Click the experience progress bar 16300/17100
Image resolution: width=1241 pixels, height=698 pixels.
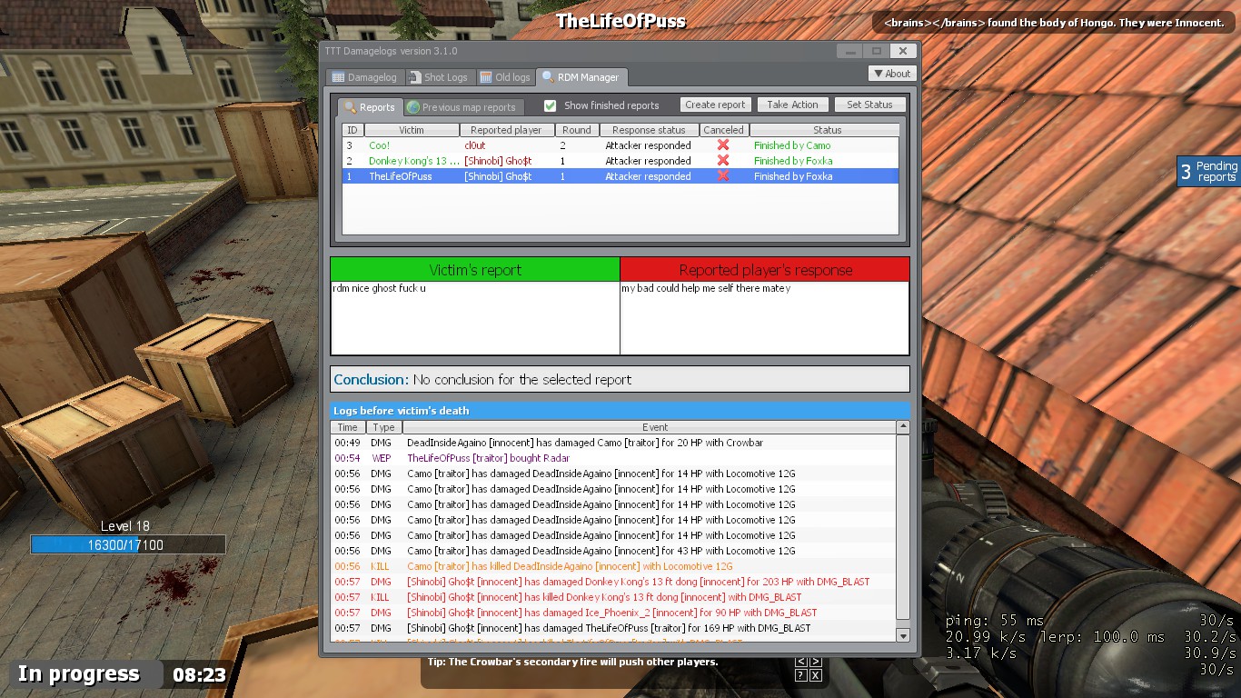128,544
